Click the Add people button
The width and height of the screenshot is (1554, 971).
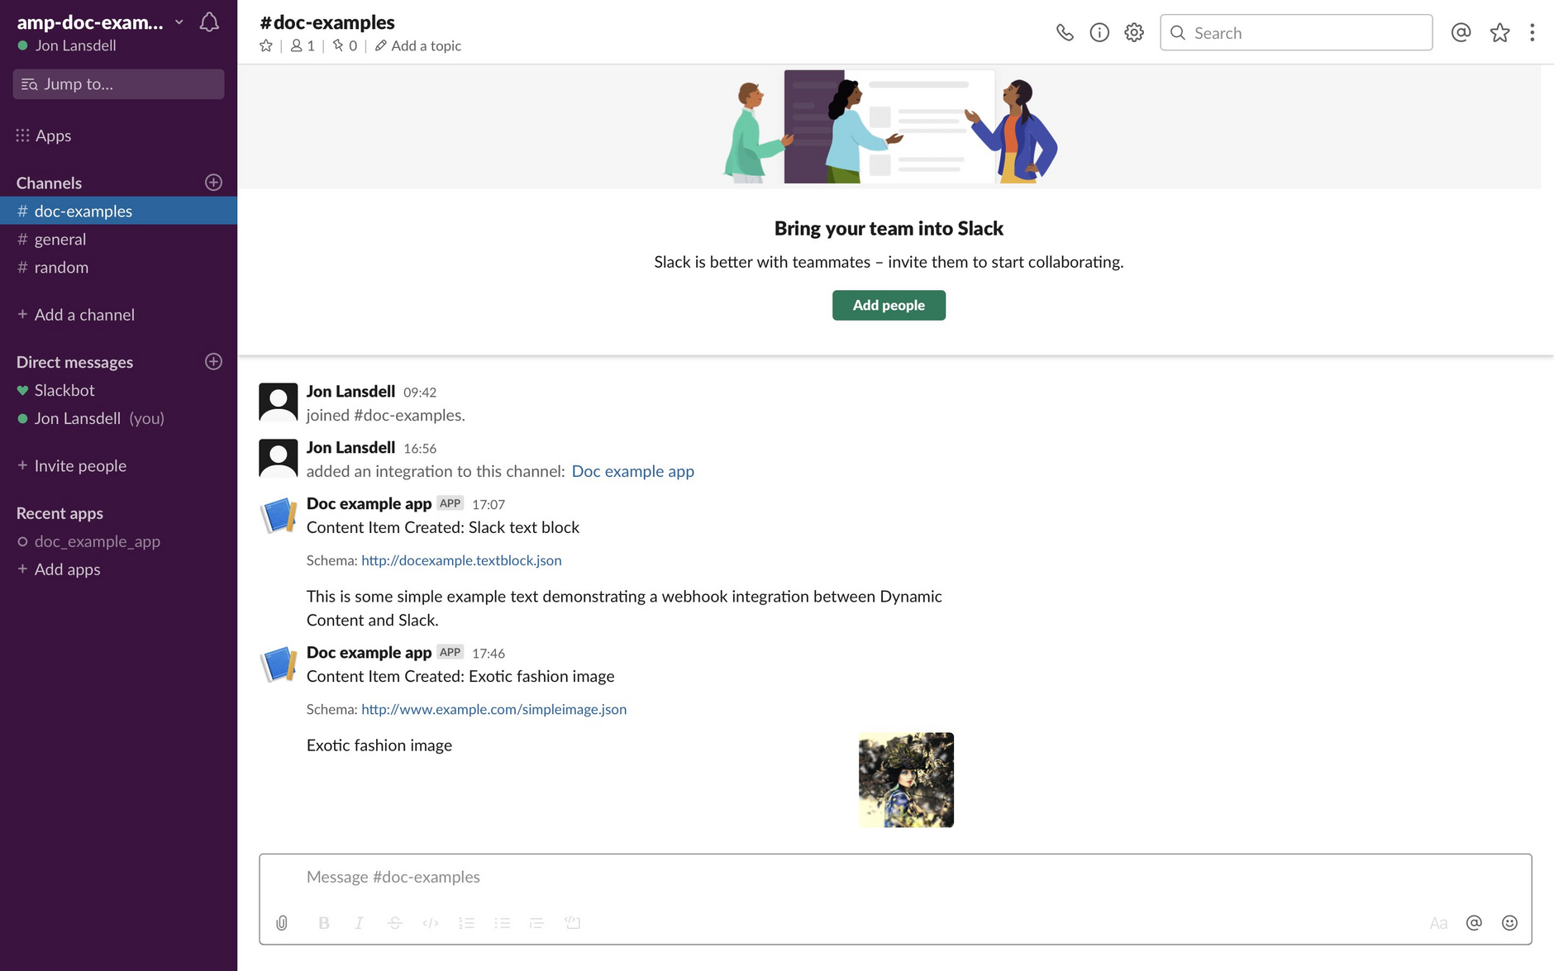coord(889,306)
